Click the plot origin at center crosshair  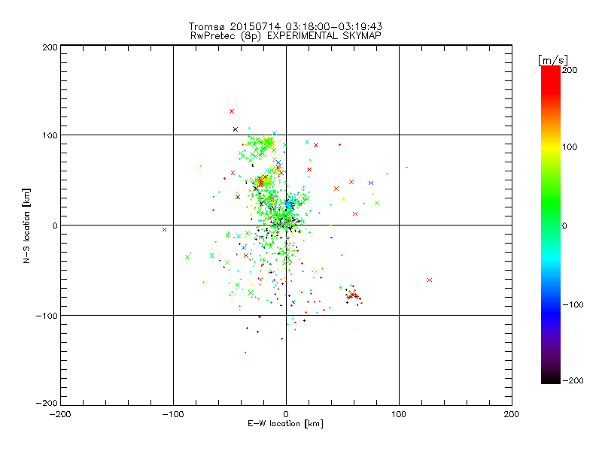pos(286,225)
